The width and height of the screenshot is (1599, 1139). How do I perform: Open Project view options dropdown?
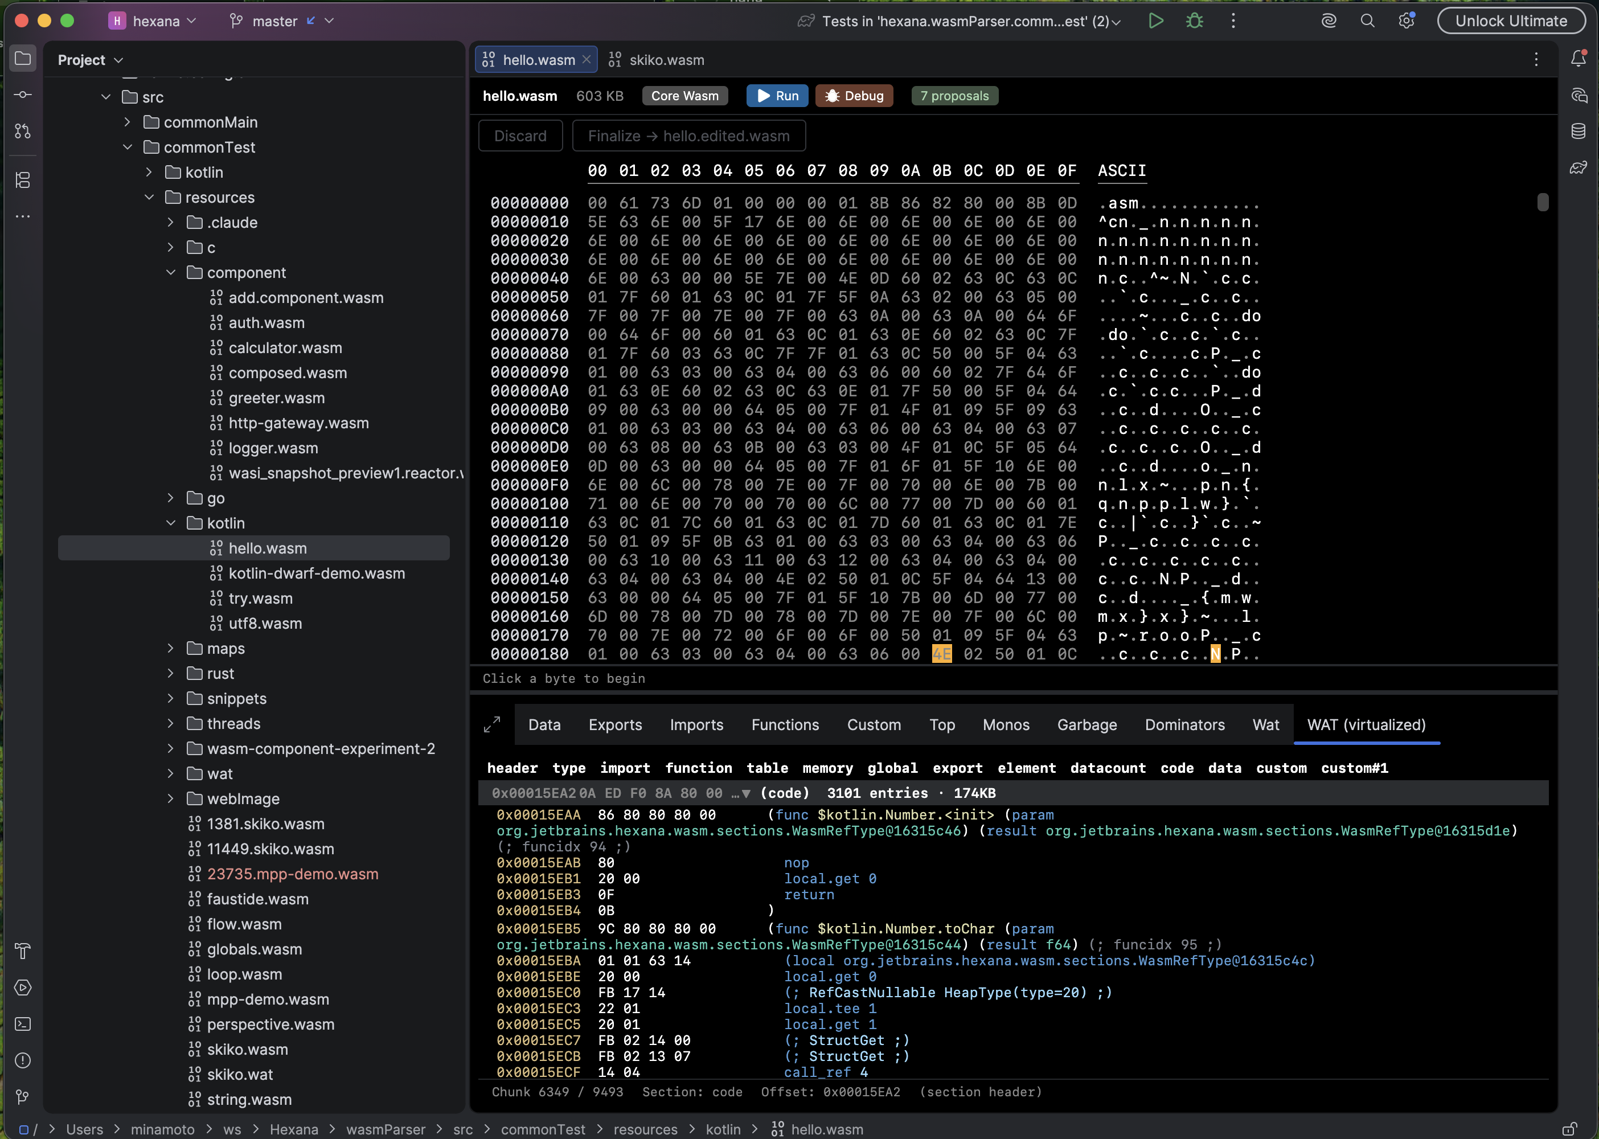(91, 60)
